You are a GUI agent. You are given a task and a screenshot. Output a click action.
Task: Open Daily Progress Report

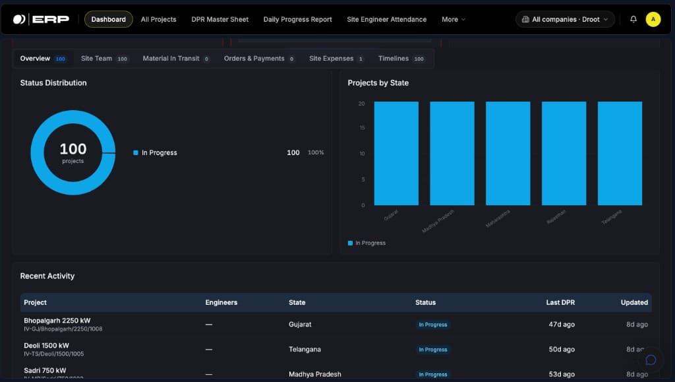tap(297, 19)
